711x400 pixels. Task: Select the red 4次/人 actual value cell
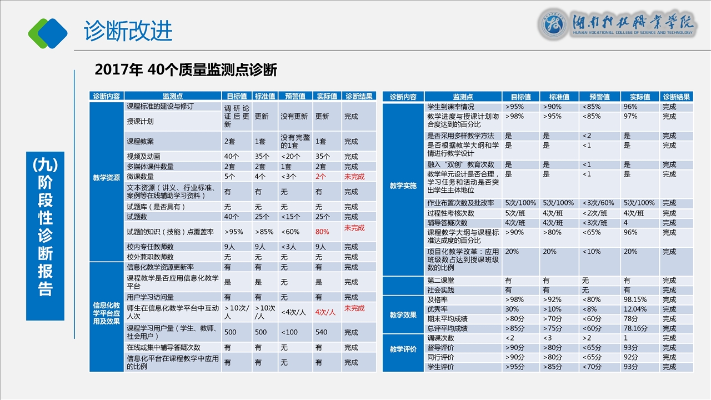[325, 312]
